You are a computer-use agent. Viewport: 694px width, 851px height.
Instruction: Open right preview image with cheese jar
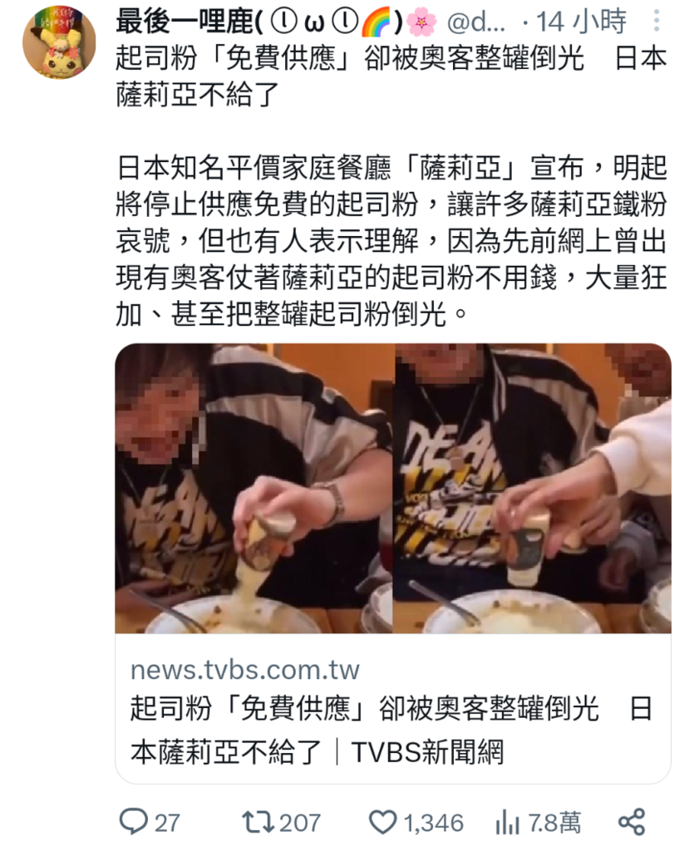(x=532, y=488)
